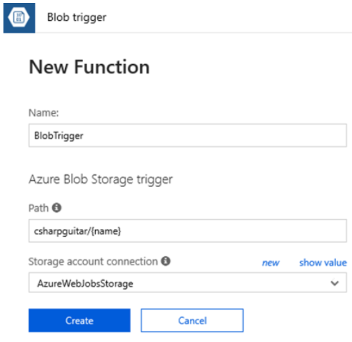Place cursor on BlobTrigger text in Name field

(x=59, y=136)
